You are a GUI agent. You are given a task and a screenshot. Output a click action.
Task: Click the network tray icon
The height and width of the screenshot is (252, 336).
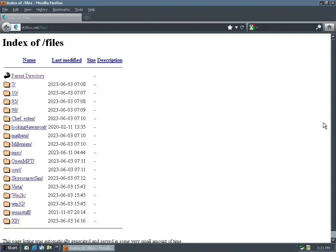pyautogui.click(x=302, y=248)
